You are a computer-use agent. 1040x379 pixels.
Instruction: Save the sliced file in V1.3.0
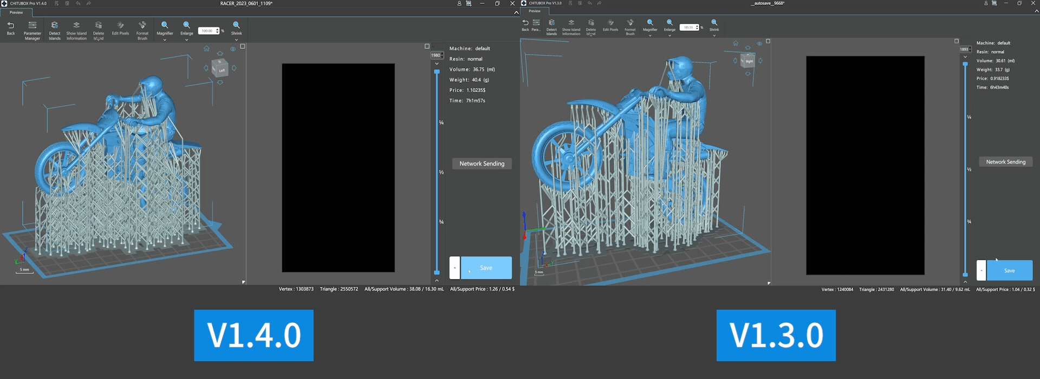pos(1010,270)
